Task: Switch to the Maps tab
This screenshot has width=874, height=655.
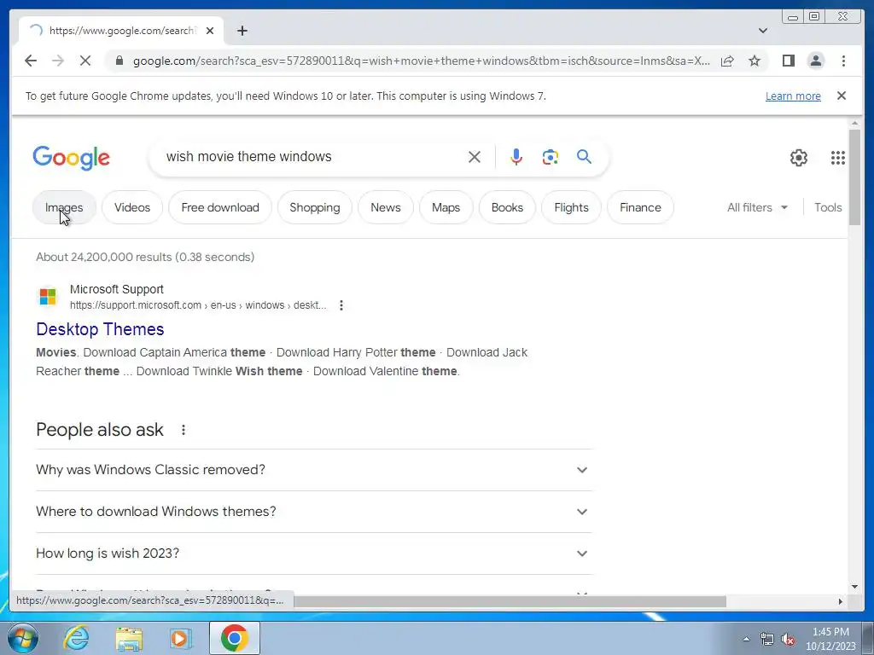Action: [446, 207]
